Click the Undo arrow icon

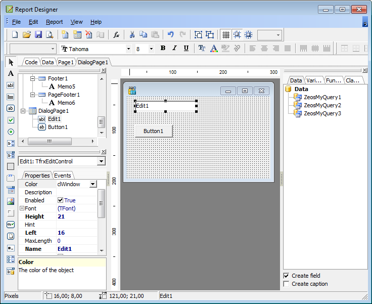click(170, 34)
